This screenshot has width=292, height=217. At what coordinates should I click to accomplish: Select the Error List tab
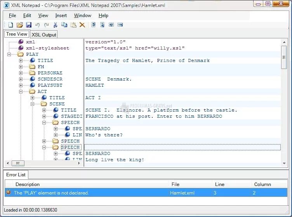[16, 175]
